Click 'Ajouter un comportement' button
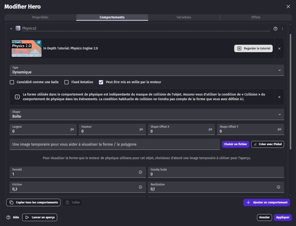The width and height of the screenshot is (296, 226). coord(267,202)
